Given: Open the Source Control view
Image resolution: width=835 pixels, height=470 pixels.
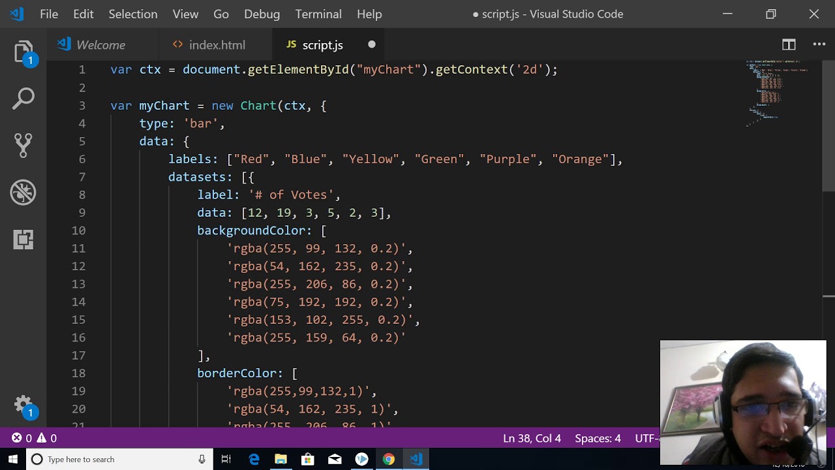Looking at the screenshot, I should (x=23, y=145).
